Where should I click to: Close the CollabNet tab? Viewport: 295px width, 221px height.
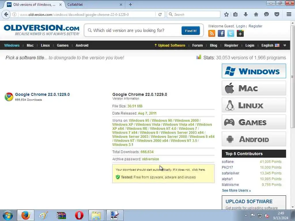121,5
